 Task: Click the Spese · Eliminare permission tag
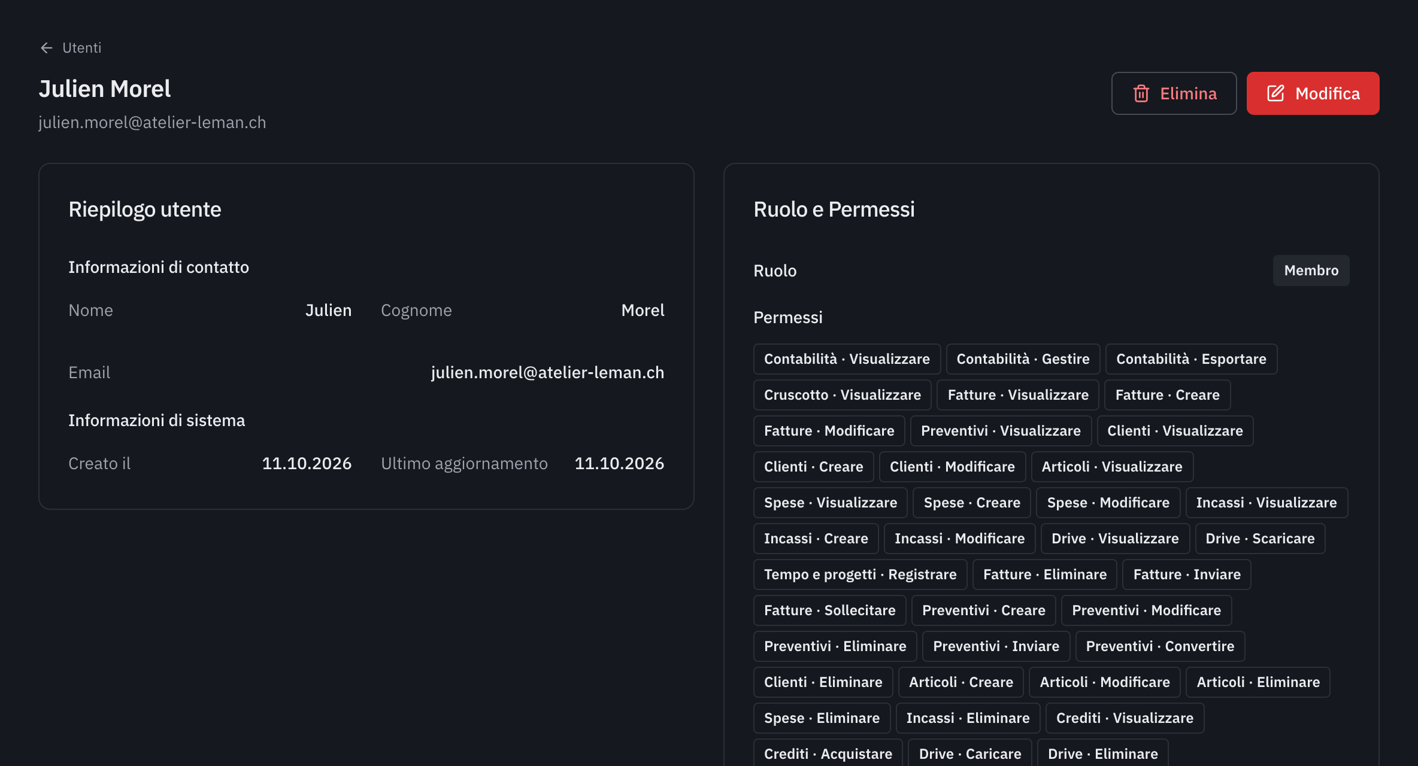pos(822,718)
